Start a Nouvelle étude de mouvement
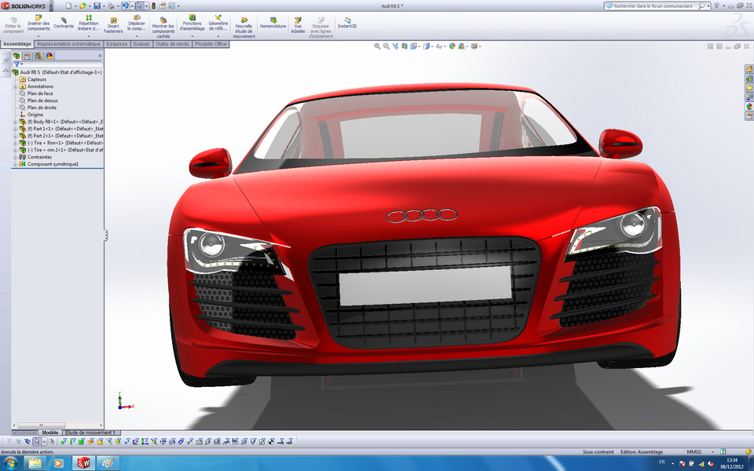 (x=243, y=24)
